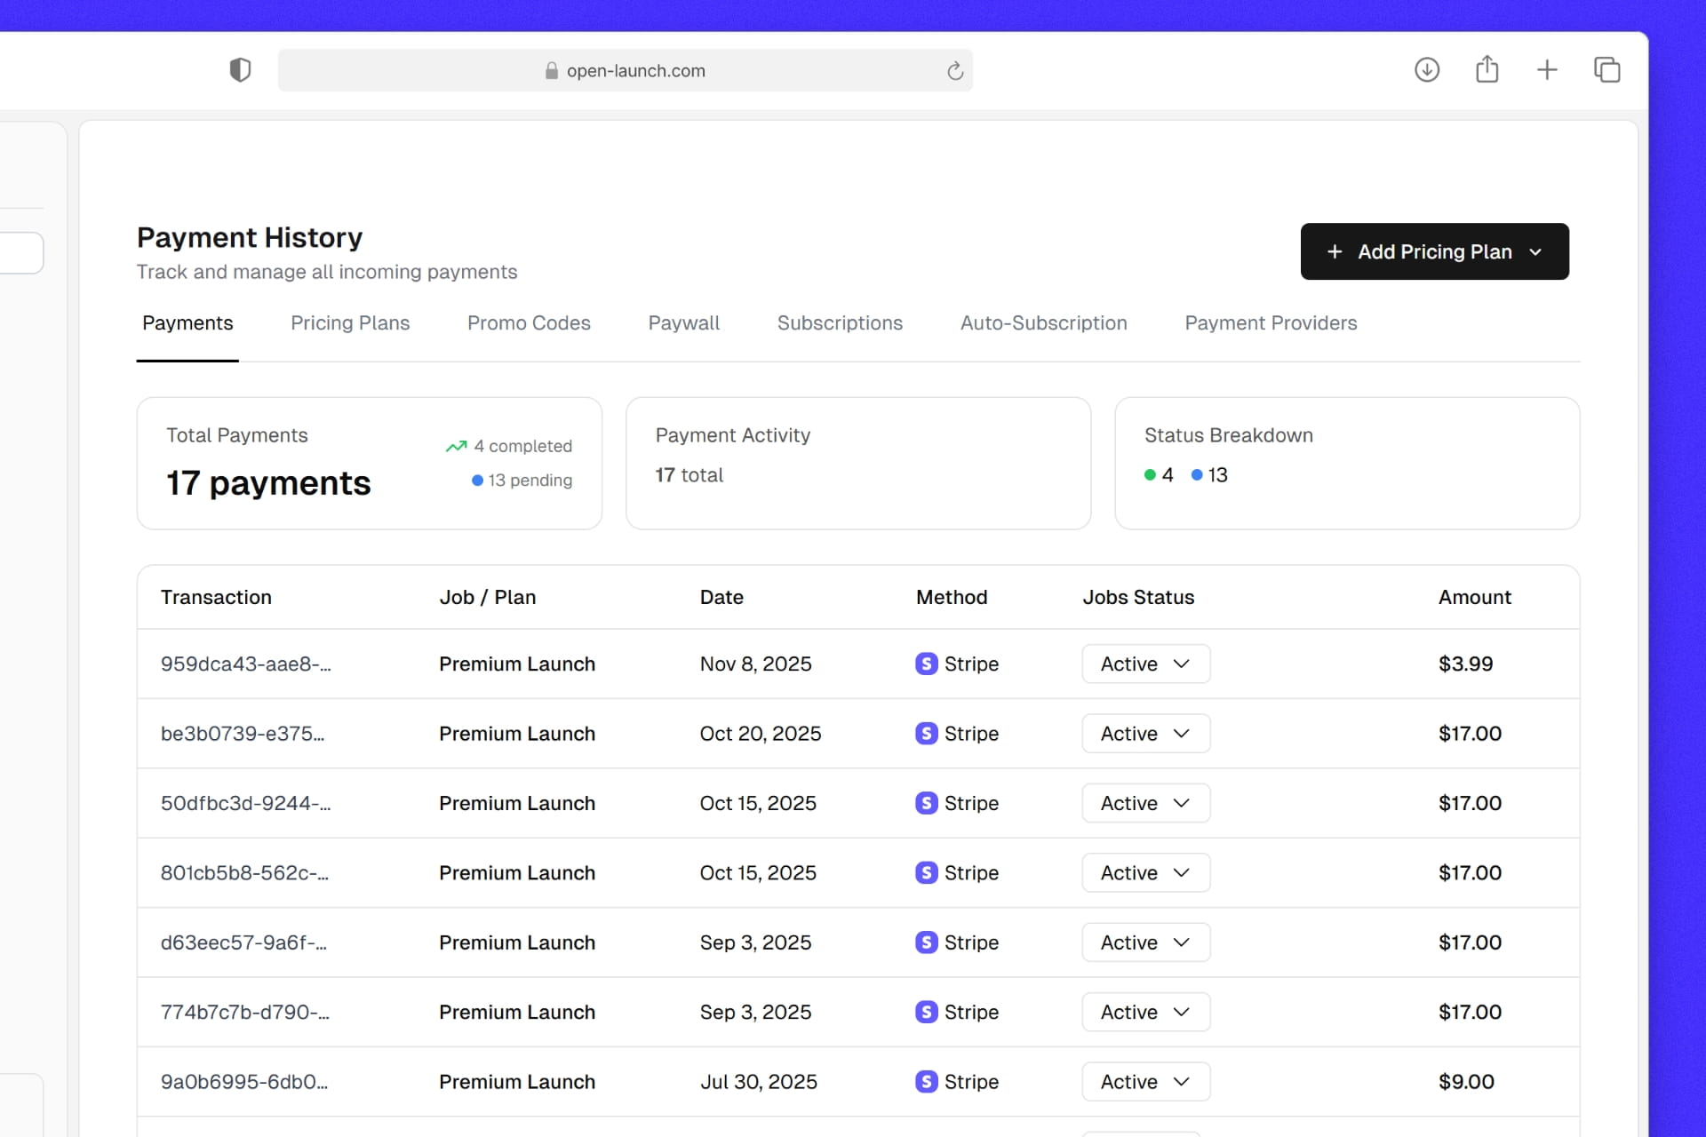The height and width of the screenshot is (1137, 1706).
Task: Click the green dot in Status Breakdown
Action: (x=1150, y=475)
